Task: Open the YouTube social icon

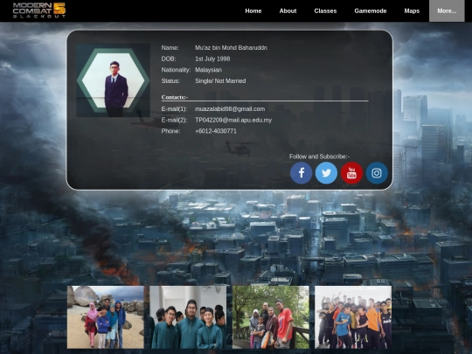Action: (351, 173)
